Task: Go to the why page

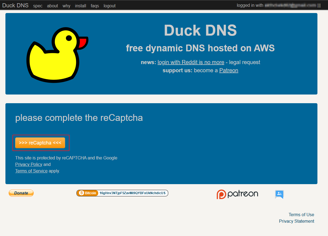Action: pyautogui.click(x=66, y=6)
